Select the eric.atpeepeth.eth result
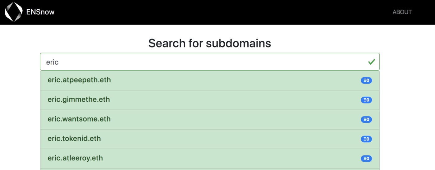The height and width of the screenshot is (170, 435). tap(79, 80)
